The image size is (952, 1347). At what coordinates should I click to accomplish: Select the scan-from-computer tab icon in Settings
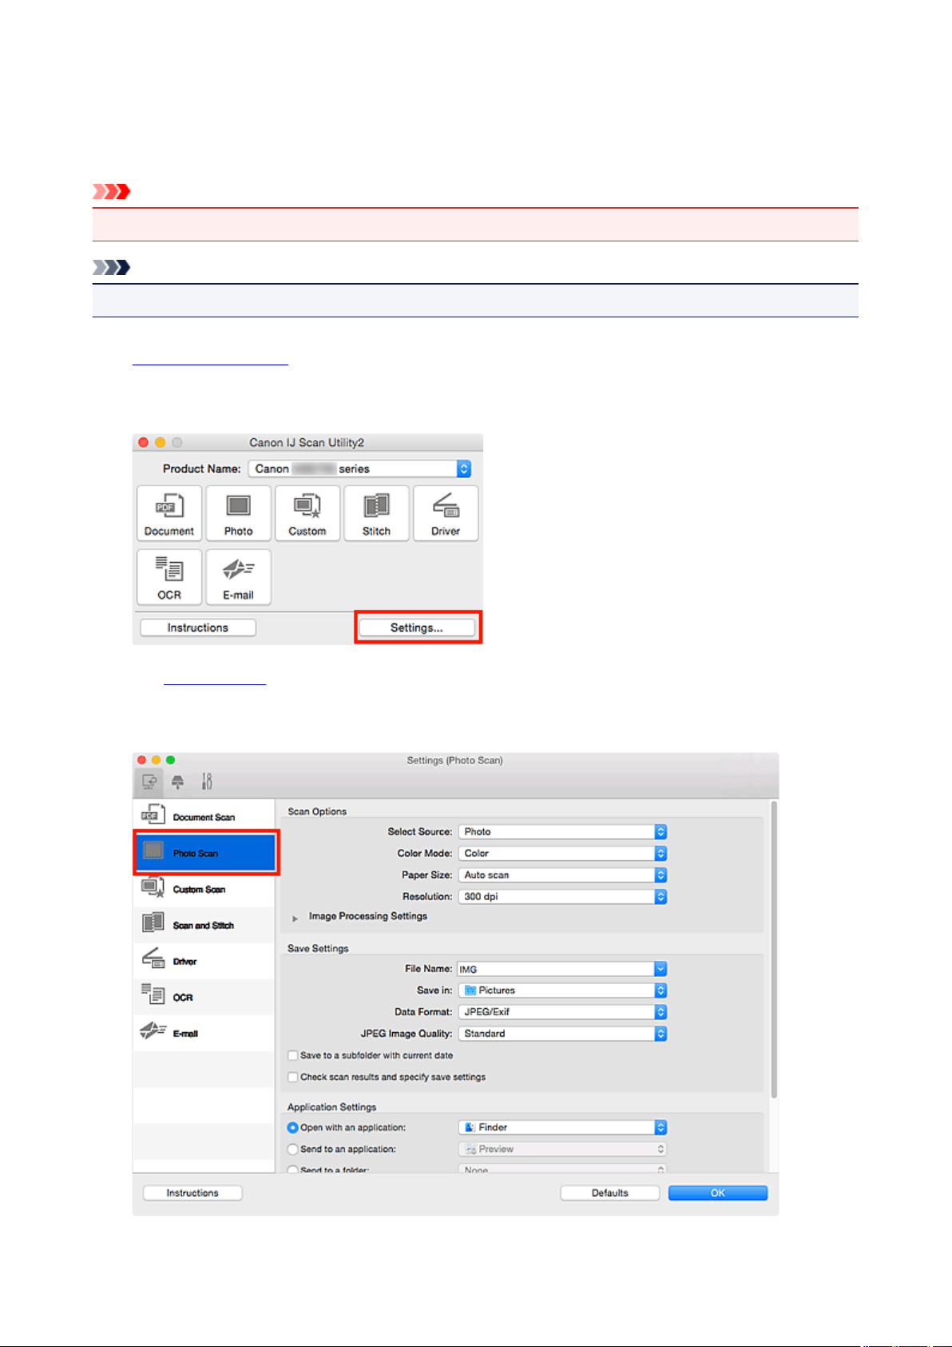(x=149, y=782)
